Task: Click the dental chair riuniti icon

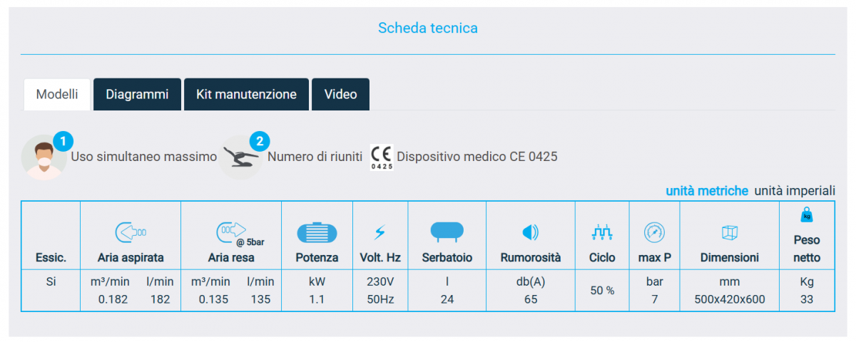Action: click(x=240, y=157)
